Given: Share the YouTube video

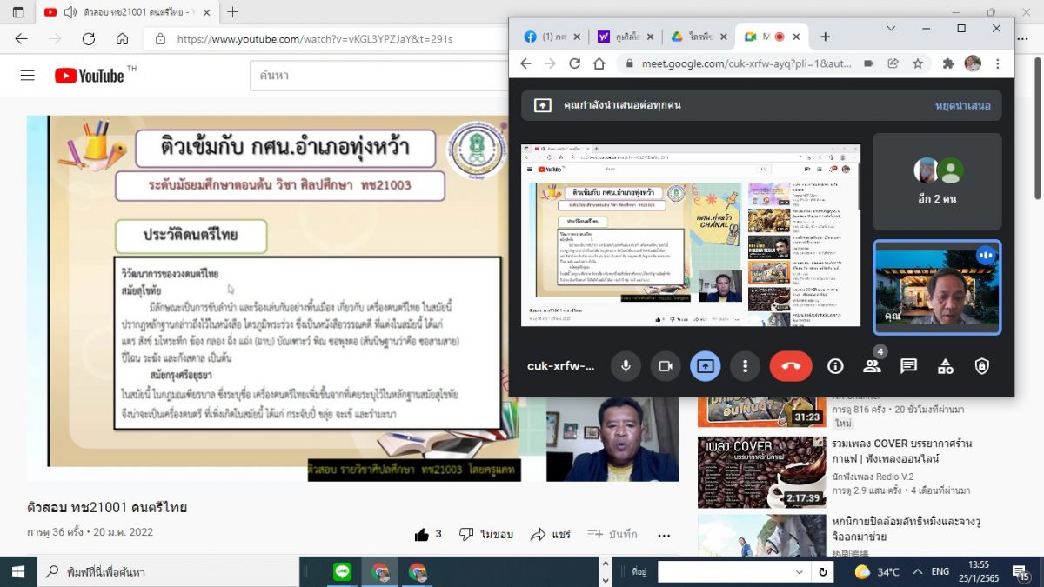Looking at the screenshot, I should [x=550, y=534].
